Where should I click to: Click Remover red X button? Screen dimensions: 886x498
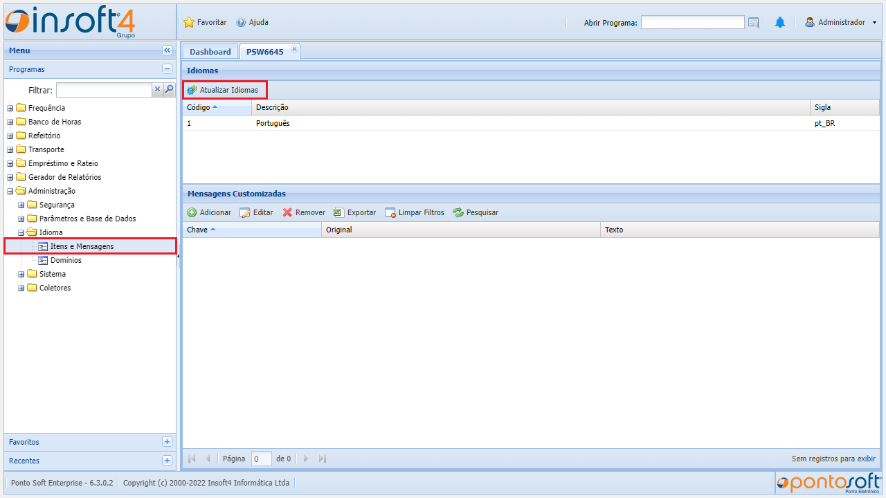point(304,213)
